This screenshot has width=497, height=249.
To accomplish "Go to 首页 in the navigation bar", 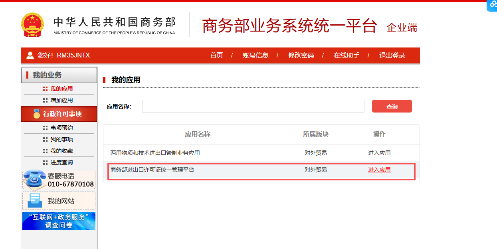I will coord(216,55).
